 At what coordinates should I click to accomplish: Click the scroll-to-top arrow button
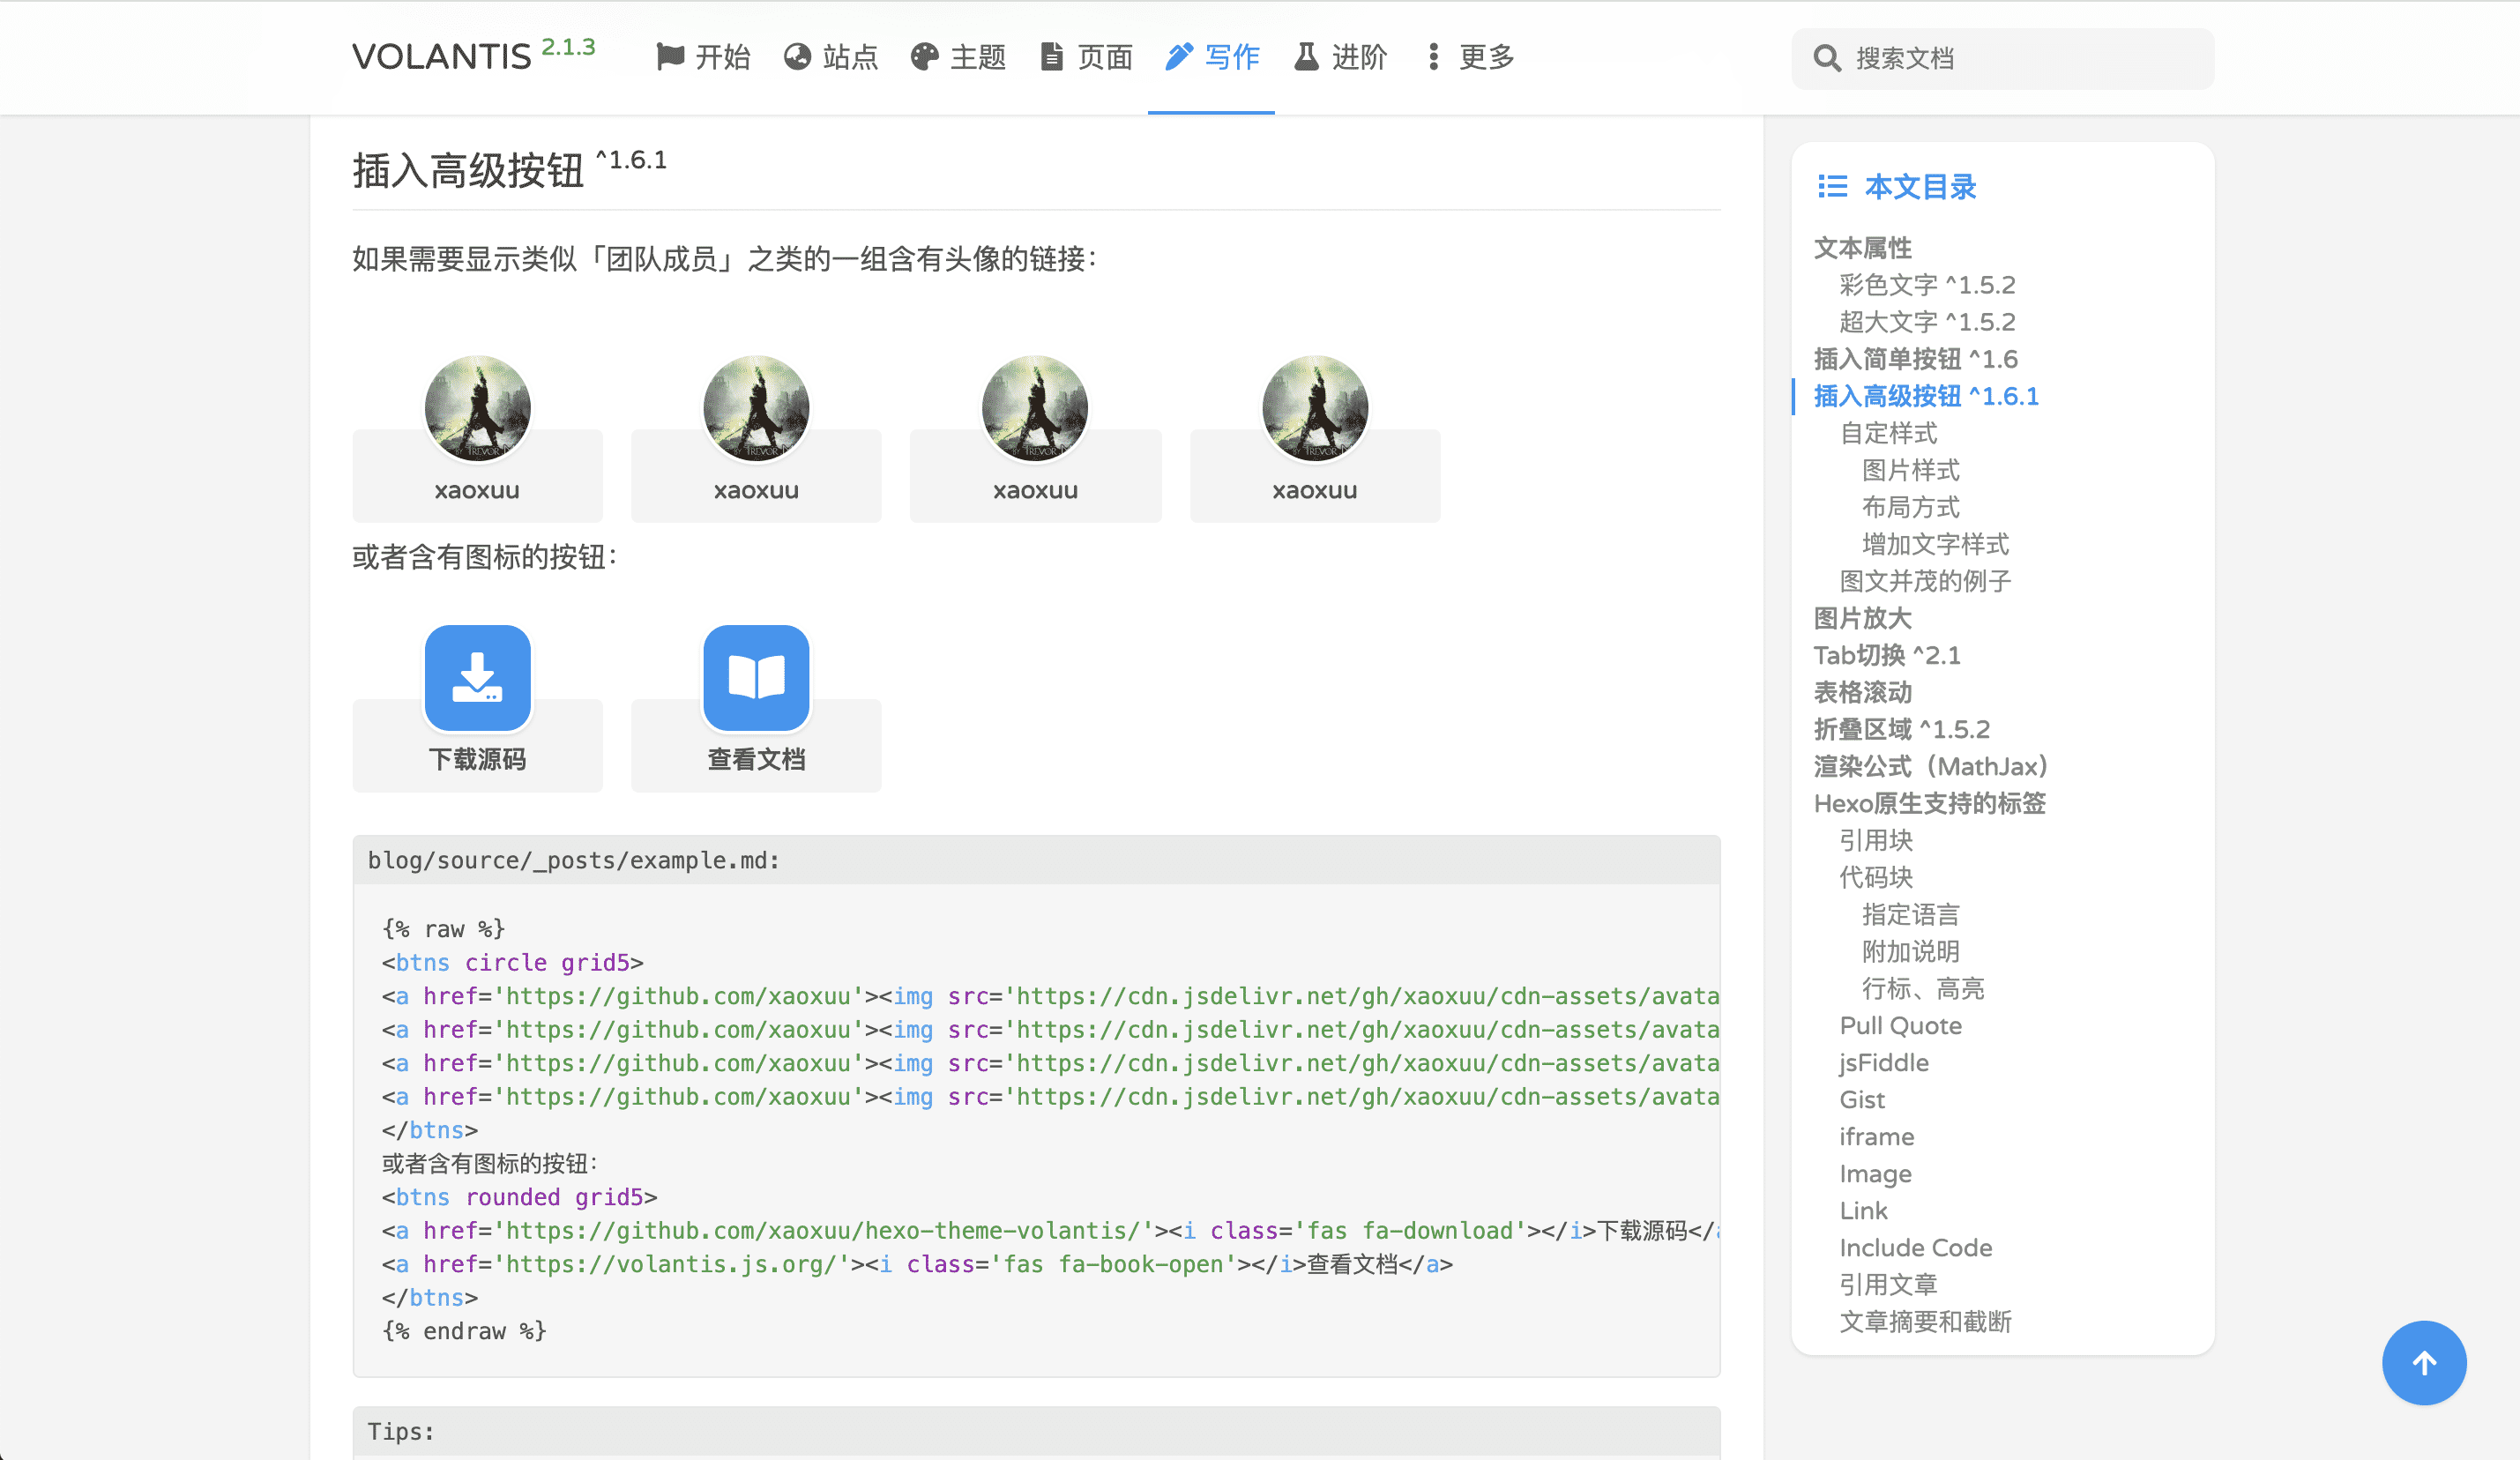[2423, 1363]
